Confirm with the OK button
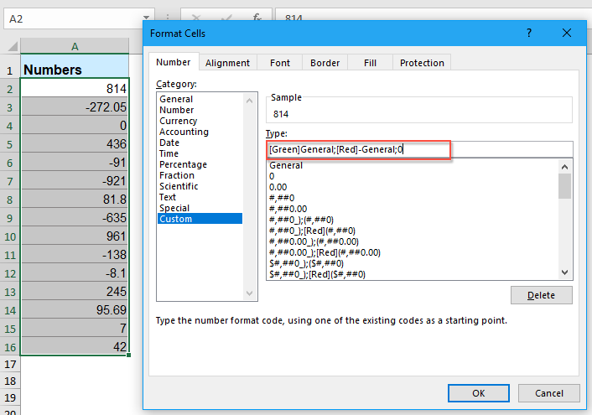The height and width of the screenshot is (415, 592). (478, 392)
